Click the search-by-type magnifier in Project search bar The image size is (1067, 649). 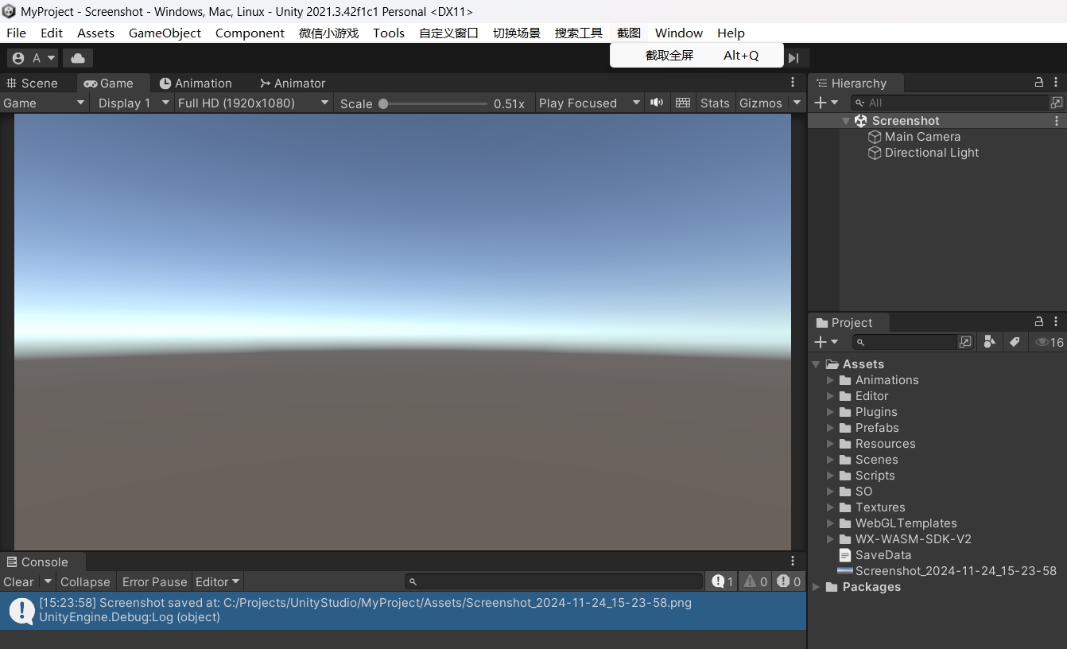pyautogui.click(x=860, y=342)
